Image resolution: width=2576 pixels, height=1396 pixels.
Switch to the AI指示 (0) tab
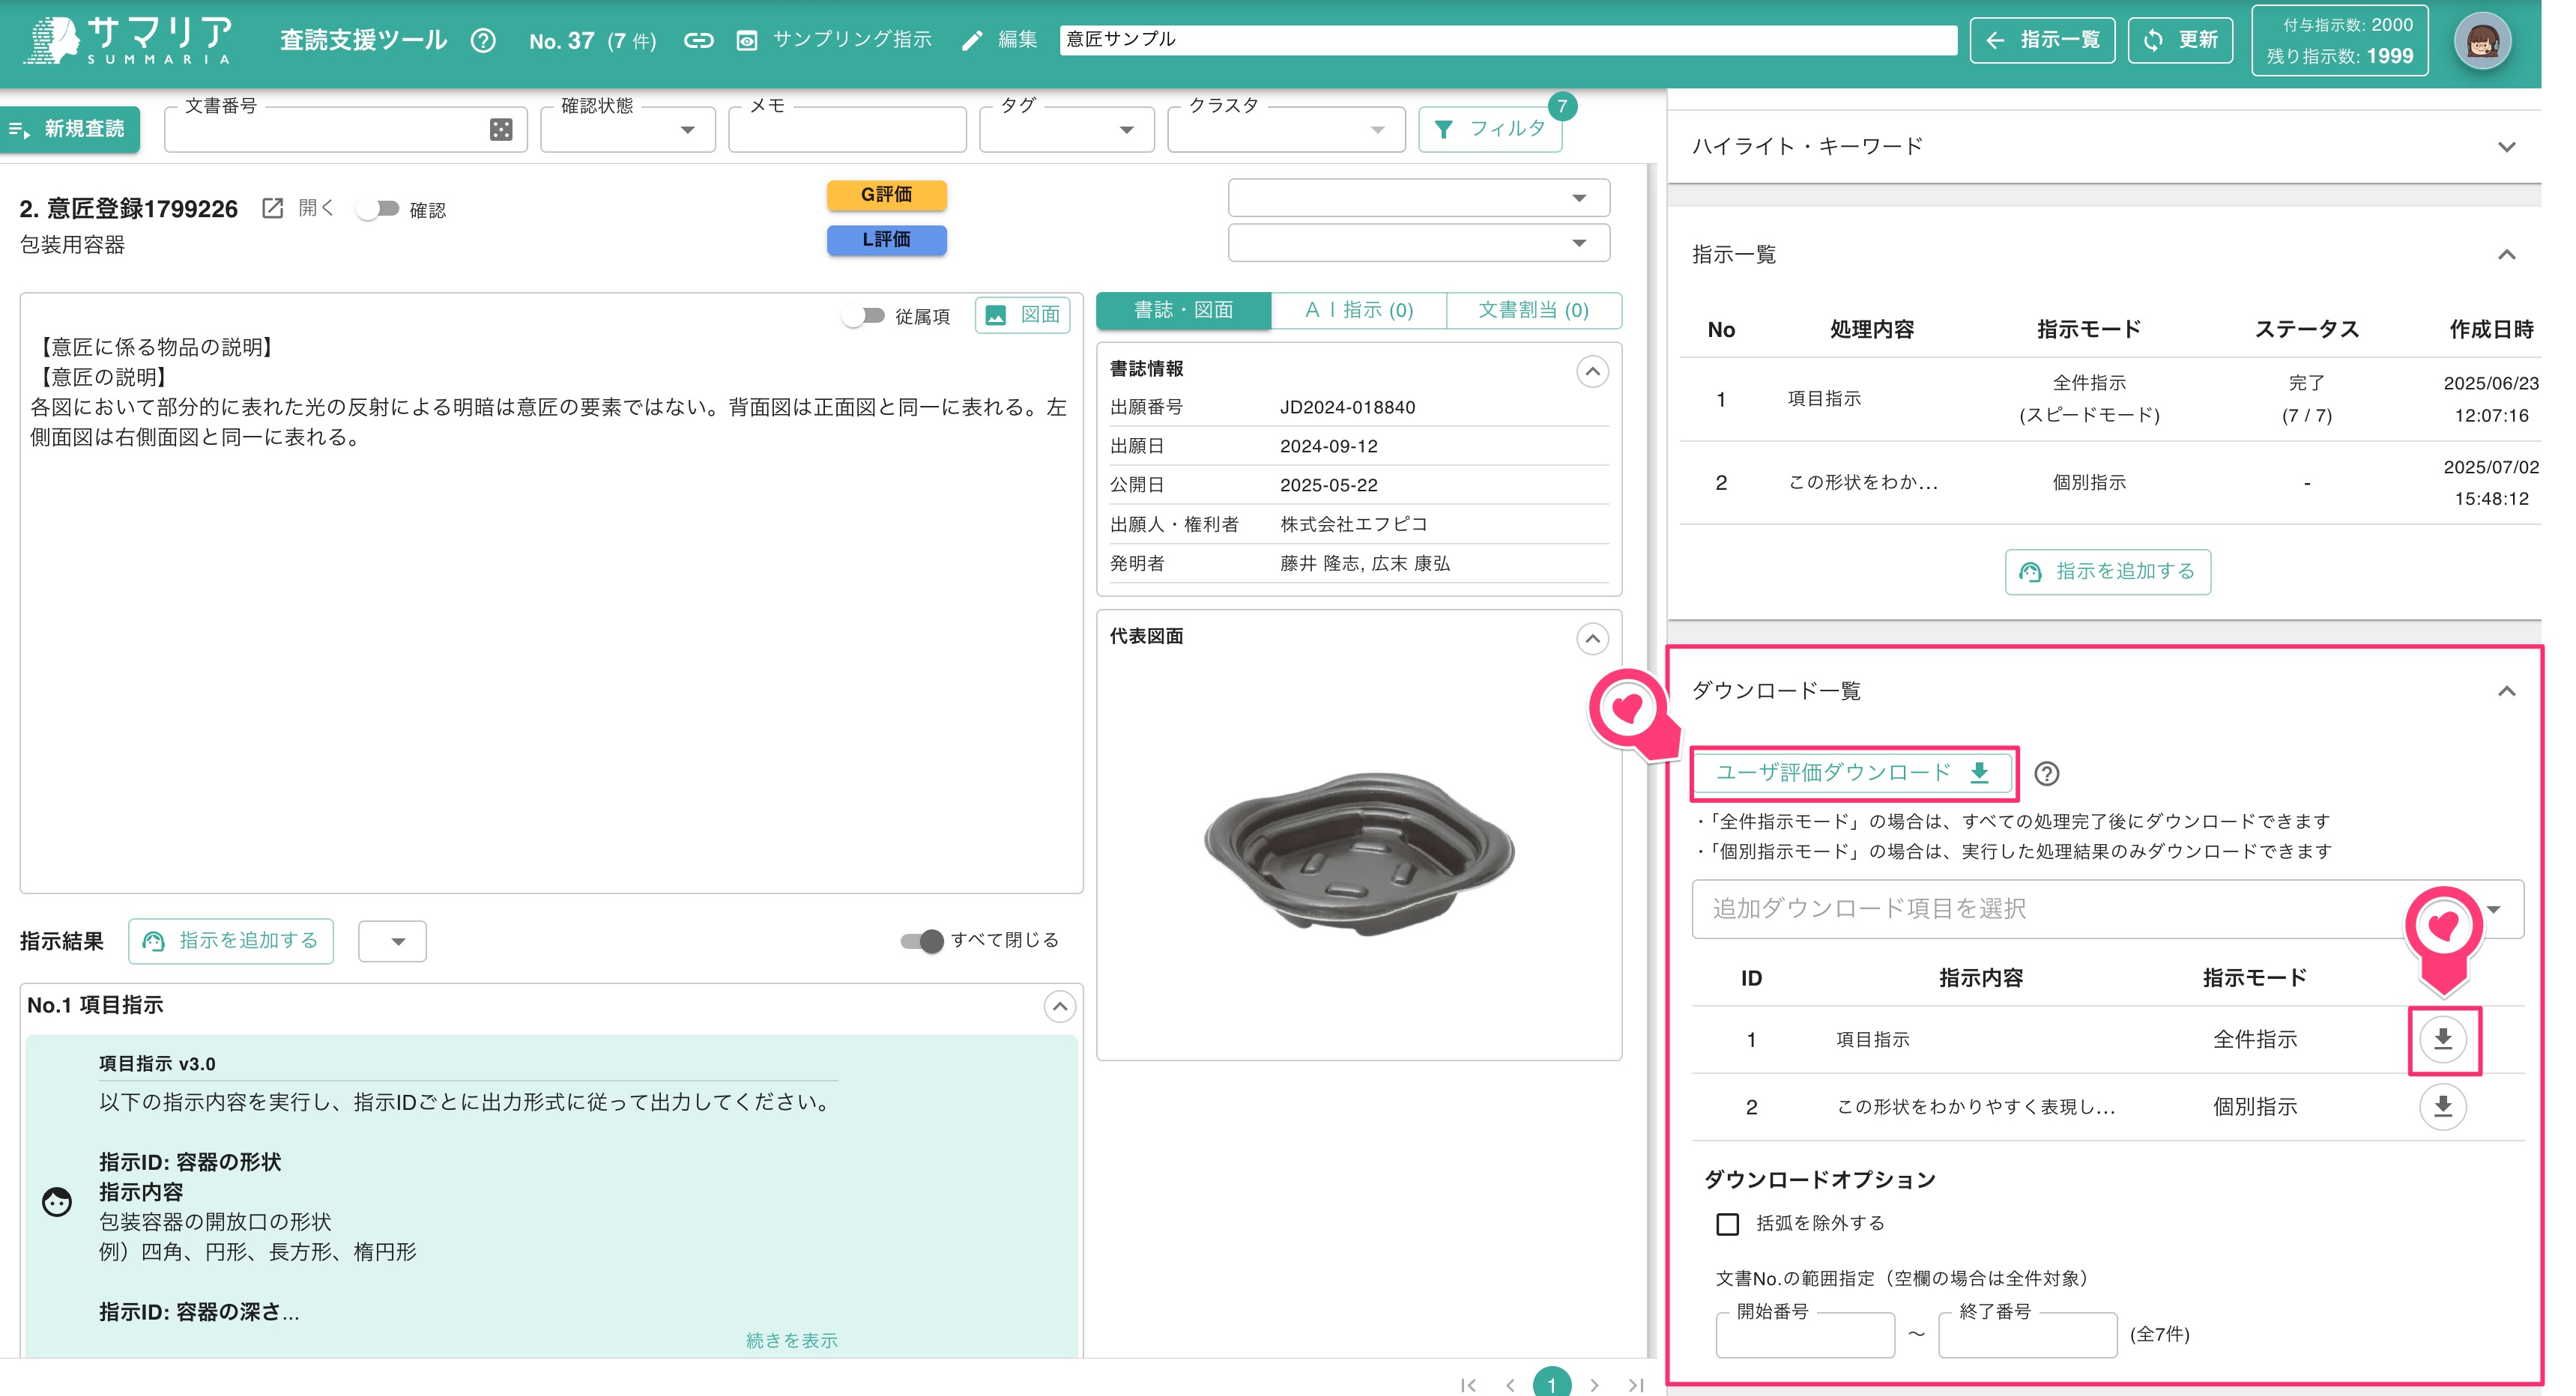coord(1359,311)
